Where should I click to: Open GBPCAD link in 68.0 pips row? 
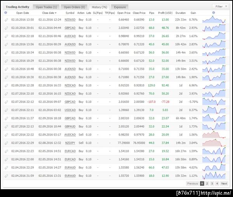[x=70, y=28]
